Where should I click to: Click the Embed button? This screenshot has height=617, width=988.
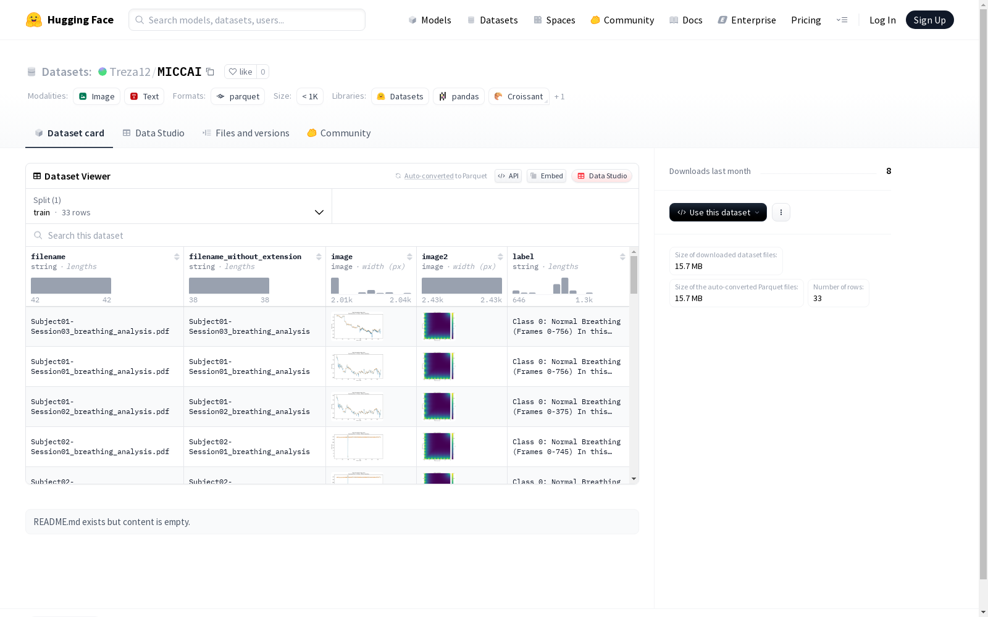(546, 176)
